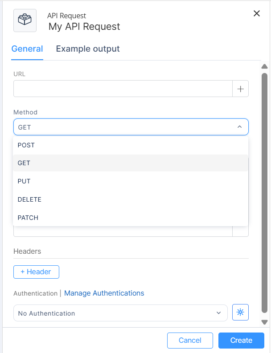Click the API Request block icon

25,20
